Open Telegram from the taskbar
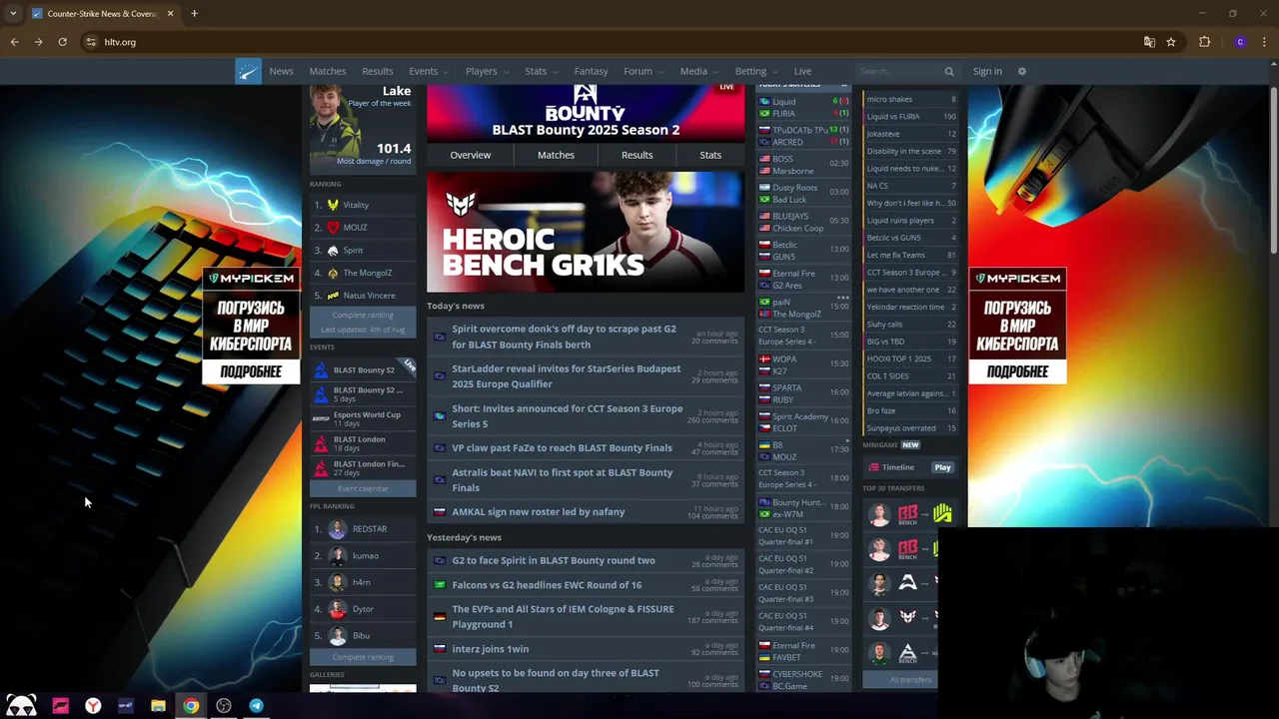The image size is (1279, 719). pos(256,705)
